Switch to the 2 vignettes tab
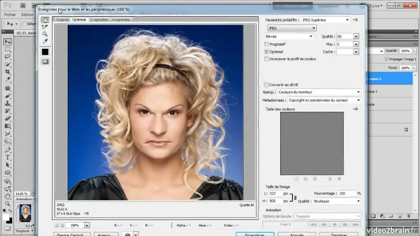420x236 pixels. pyautogui.click(x=99, y=20)
